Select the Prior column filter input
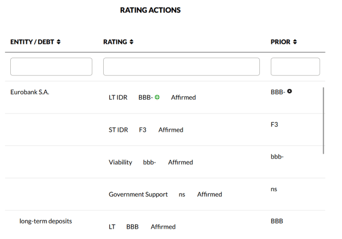Screen dimensions: 342x239 [295, 67]
